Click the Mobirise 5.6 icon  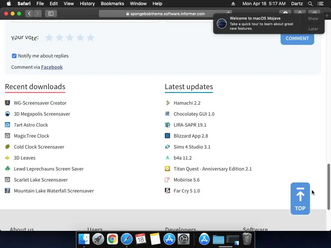[x=167, y=180]
